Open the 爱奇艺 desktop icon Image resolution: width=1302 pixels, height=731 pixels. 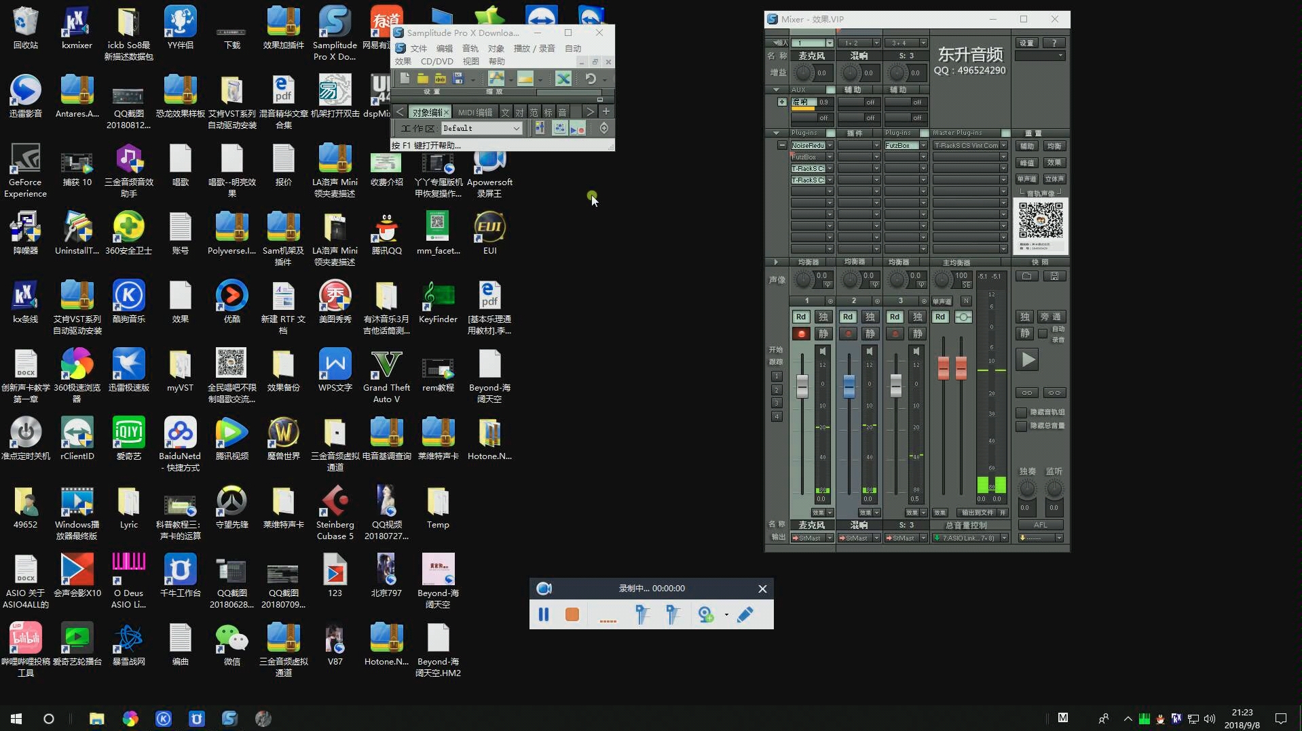[128, 439]
